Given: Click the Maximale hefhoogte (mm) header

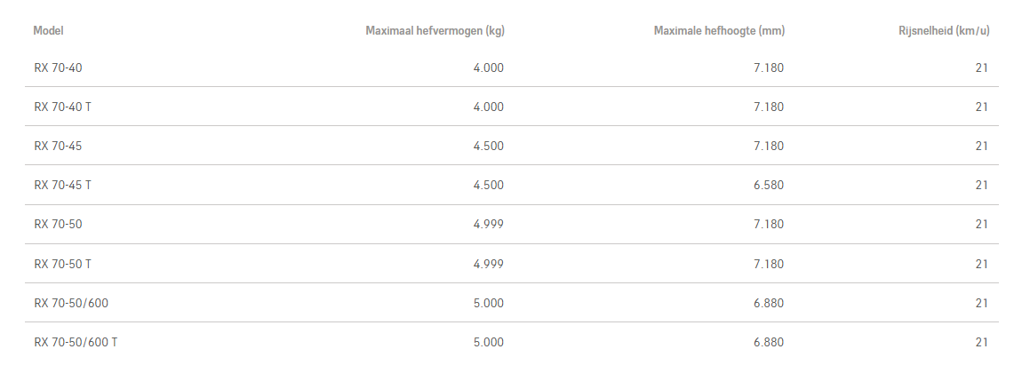Looking at the screenshot, I should coord(719,31).
